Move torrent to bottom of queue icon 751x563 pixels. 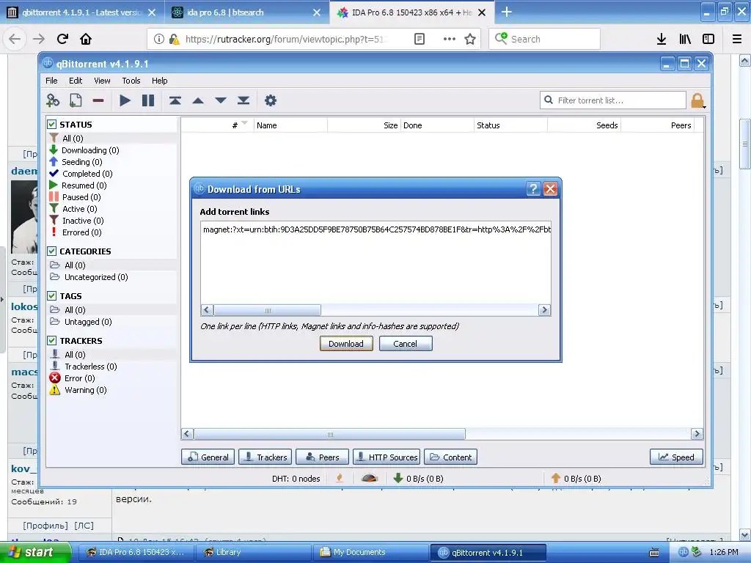243,100
